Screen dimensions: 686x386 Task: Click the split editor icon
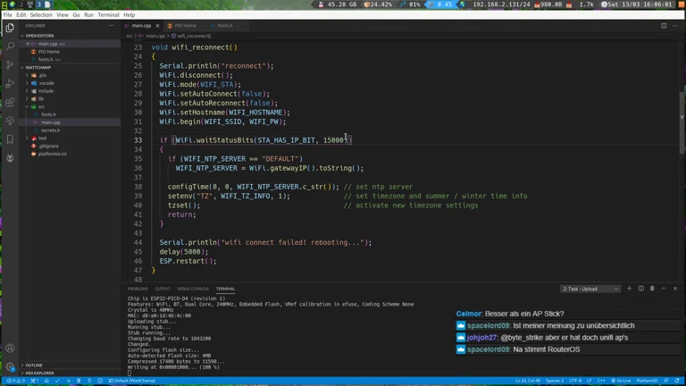coord(664,26)
